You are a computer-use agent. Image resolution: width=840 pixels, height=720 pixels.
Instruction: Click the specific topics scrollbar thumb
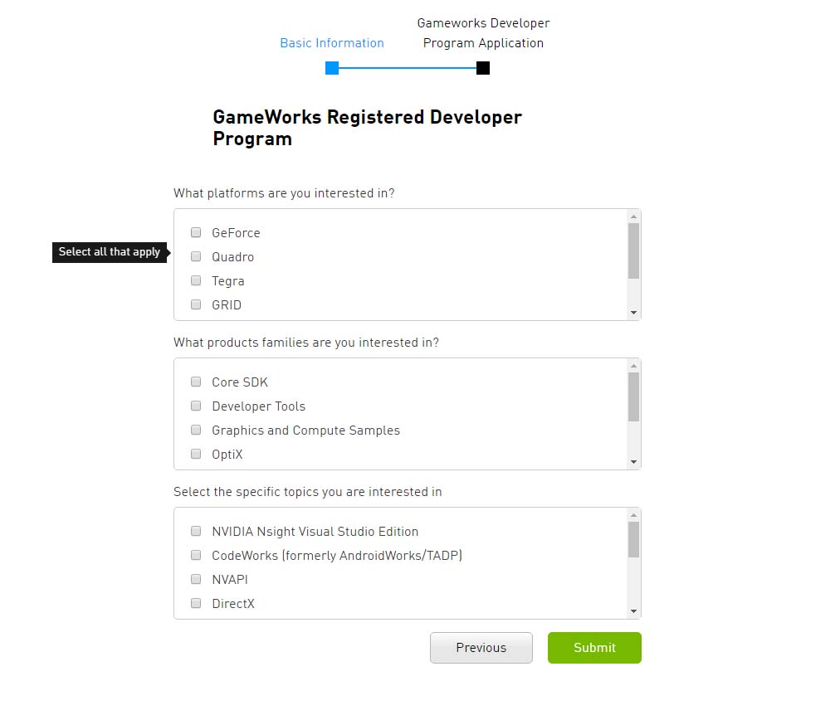[x=634, y=540]
